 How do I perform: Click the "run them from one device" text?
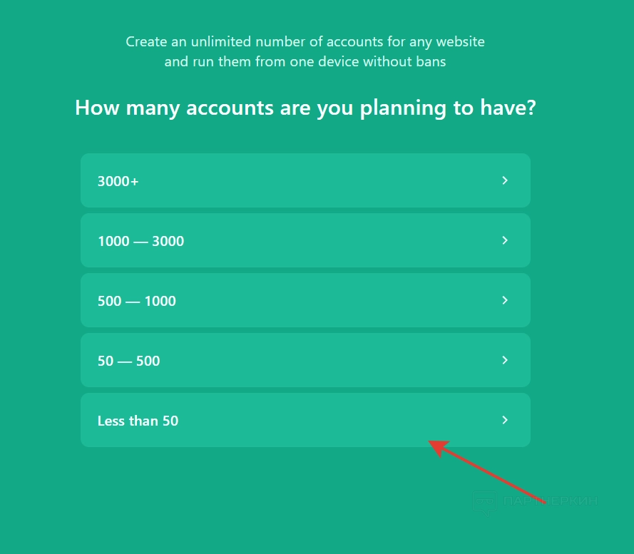click(305, 61)
